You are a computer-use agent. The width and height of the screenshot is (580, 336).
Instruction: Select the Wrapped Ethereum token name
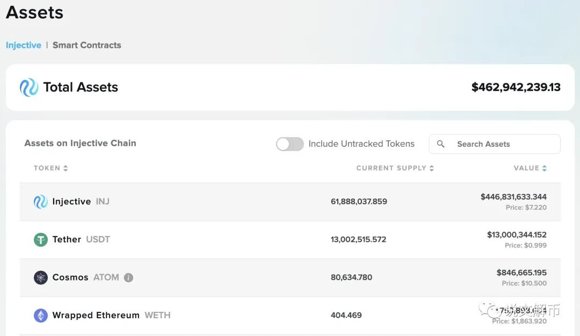tap(96, 315)
